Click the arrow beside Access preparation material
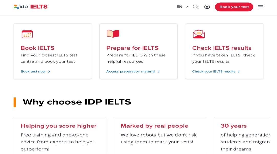The width and height of the screenshot is (277, 154). point(159,71)
